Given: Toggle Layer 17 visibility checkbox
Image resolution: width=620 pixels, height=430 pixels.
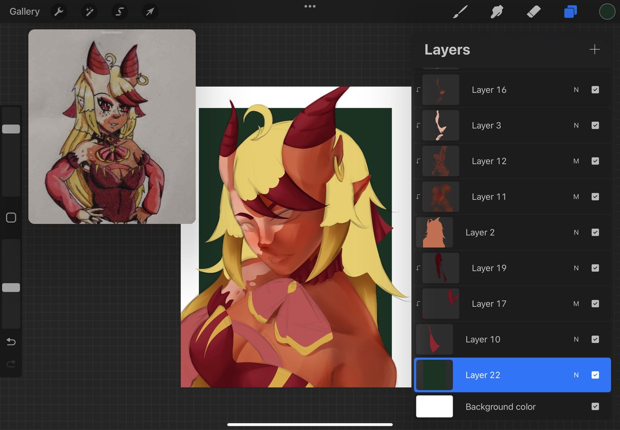Looking at the screenshot, I should click(595, 304).
